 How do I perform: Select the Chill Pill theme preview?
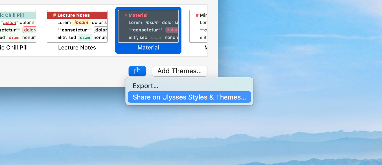point(18,26)
